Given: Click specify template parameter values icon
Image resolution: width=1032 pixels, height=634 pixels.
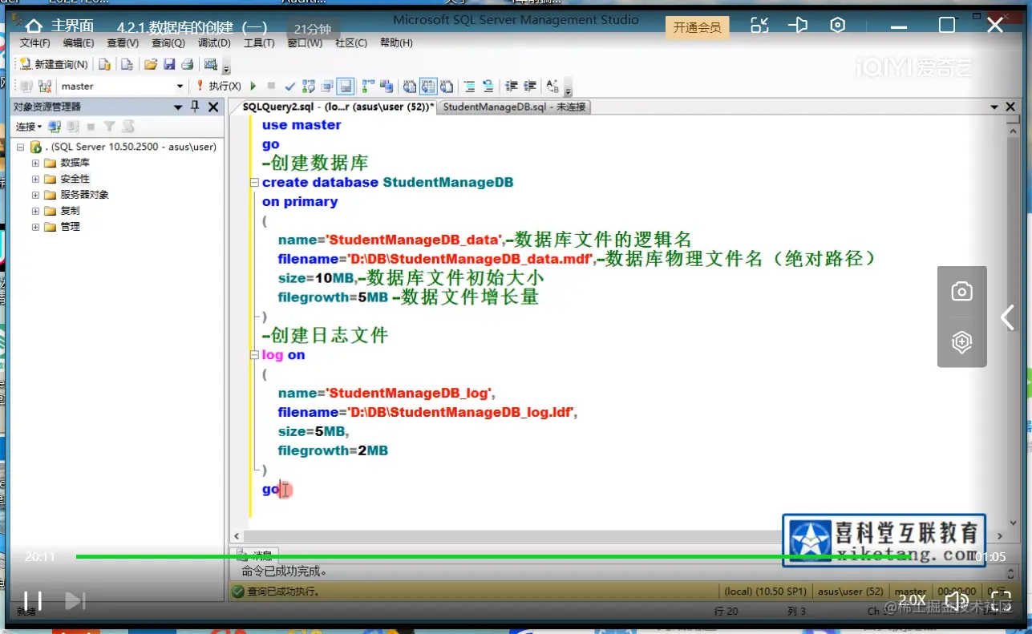Looking at the screenshot, I should click(x=552, y=86).
